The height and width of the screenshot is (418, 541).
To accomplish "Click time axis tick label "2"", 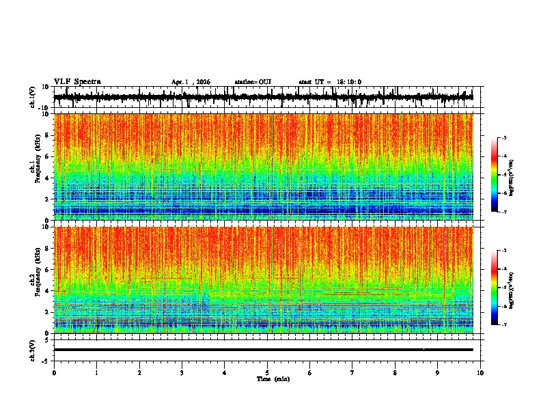I will [x=139, y=373].
